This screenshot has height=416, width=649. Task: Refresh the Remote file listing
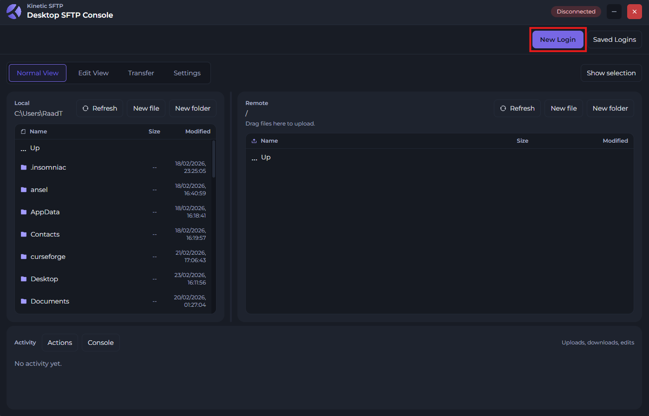[517, 108]
